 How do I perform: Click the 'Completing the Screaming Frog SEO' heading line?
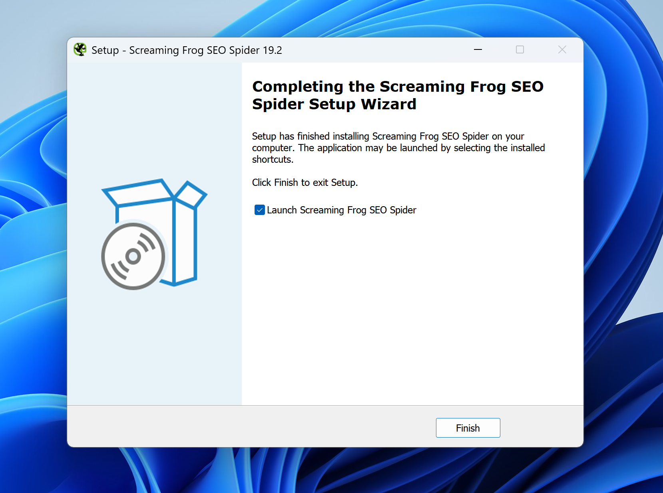coord(398,87)
